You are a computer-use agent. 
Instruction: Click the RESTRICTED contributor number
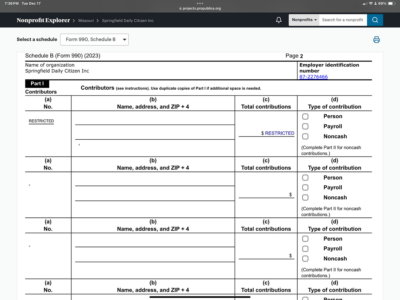click(x=41, y=121)
